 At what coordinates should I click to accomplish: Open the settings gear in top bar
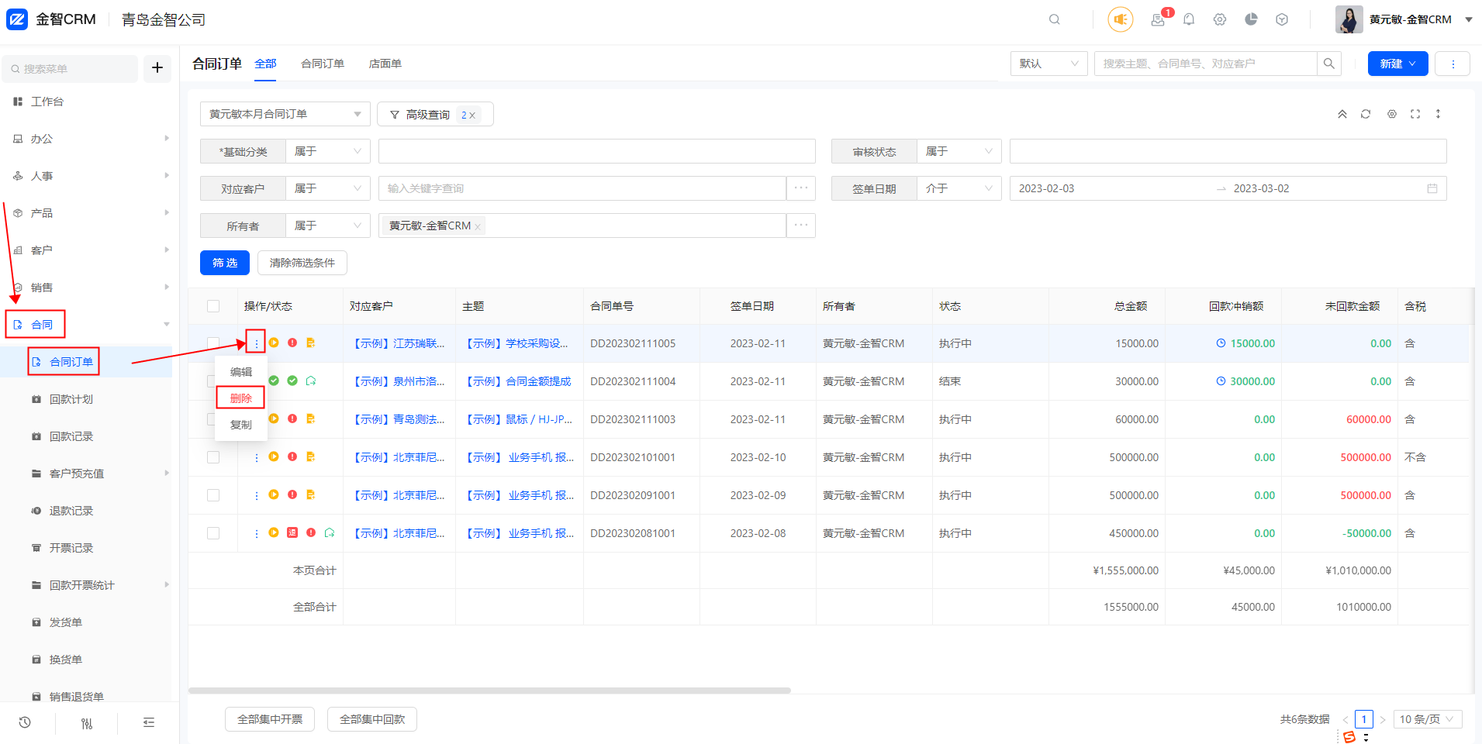[1219, 19]
